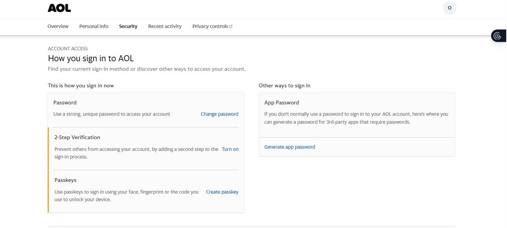Turn on 2-Step Verification

(230, 149)
